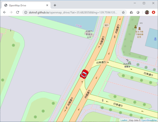The height and width of the screenshot is (122, 158).
Task: Click the red car on the map
Action: pyautogui.click(x=84, y=74)
